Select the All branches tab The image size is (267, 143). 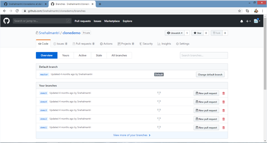click(x=119, y=55)
